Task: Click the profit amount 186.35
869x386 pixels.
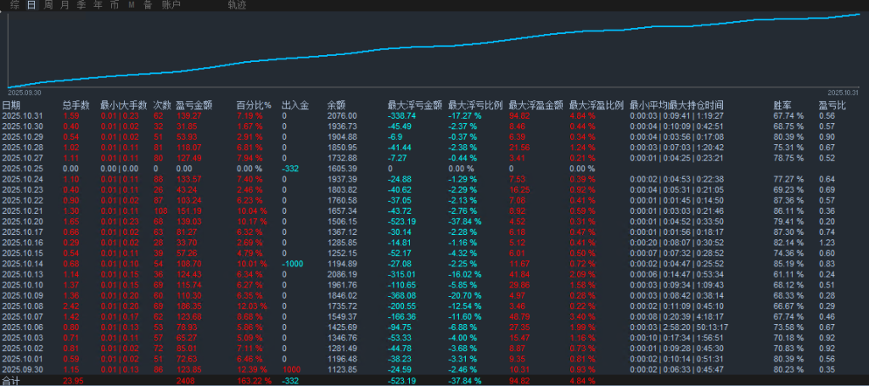Action: pos(189,305)
